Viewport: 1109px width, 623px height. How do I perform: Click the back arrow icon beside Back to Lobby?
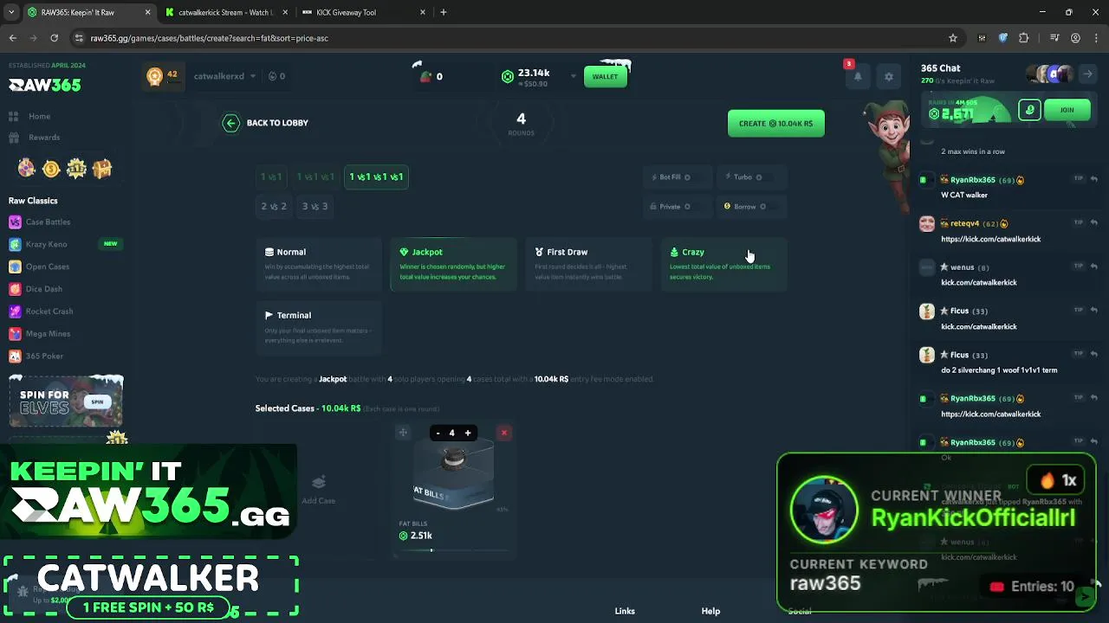[230, 123]
